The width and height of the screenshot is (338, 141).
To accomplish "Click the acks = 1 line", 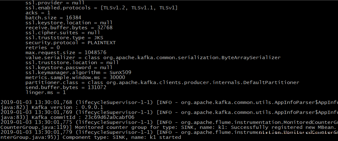I will 37,12.
